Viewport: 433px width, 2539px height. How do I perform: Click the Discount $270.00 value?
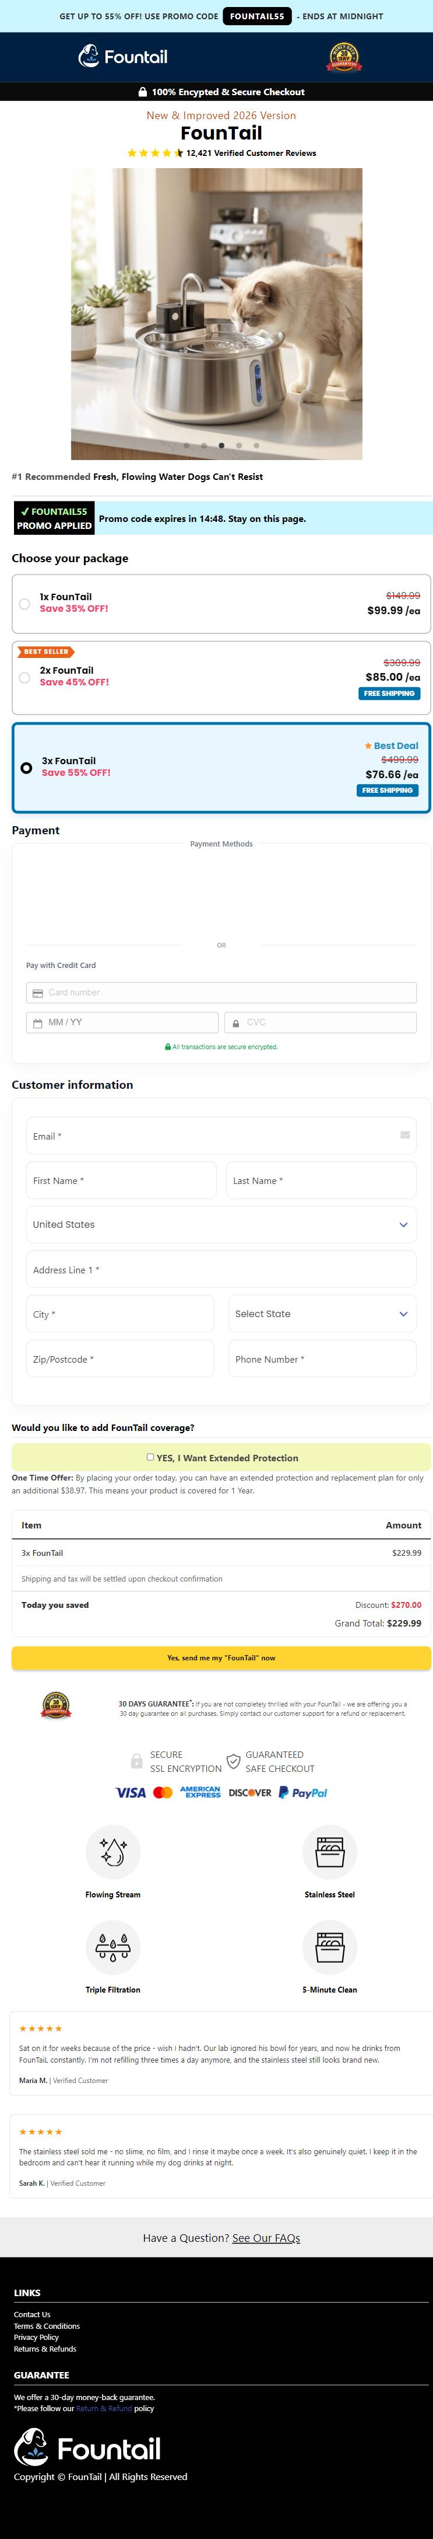click(x=406, y=1605)
